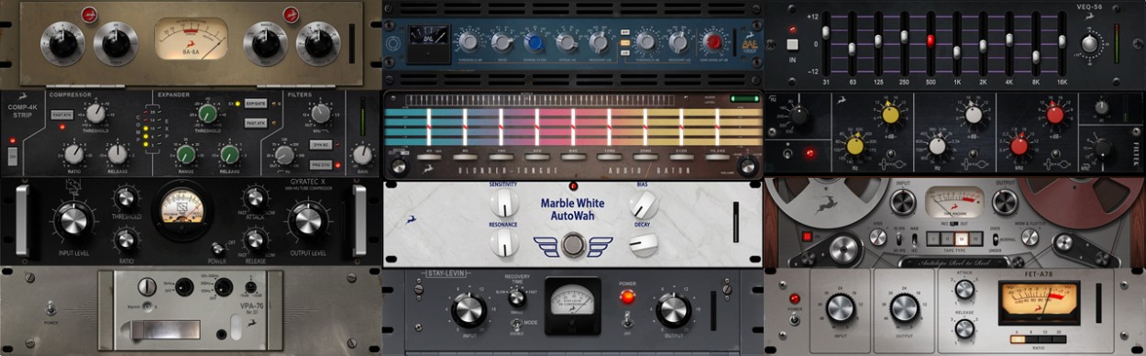
Task: Click the VEQ-56 31 Hz fader
Action: (x=826, y=31)
